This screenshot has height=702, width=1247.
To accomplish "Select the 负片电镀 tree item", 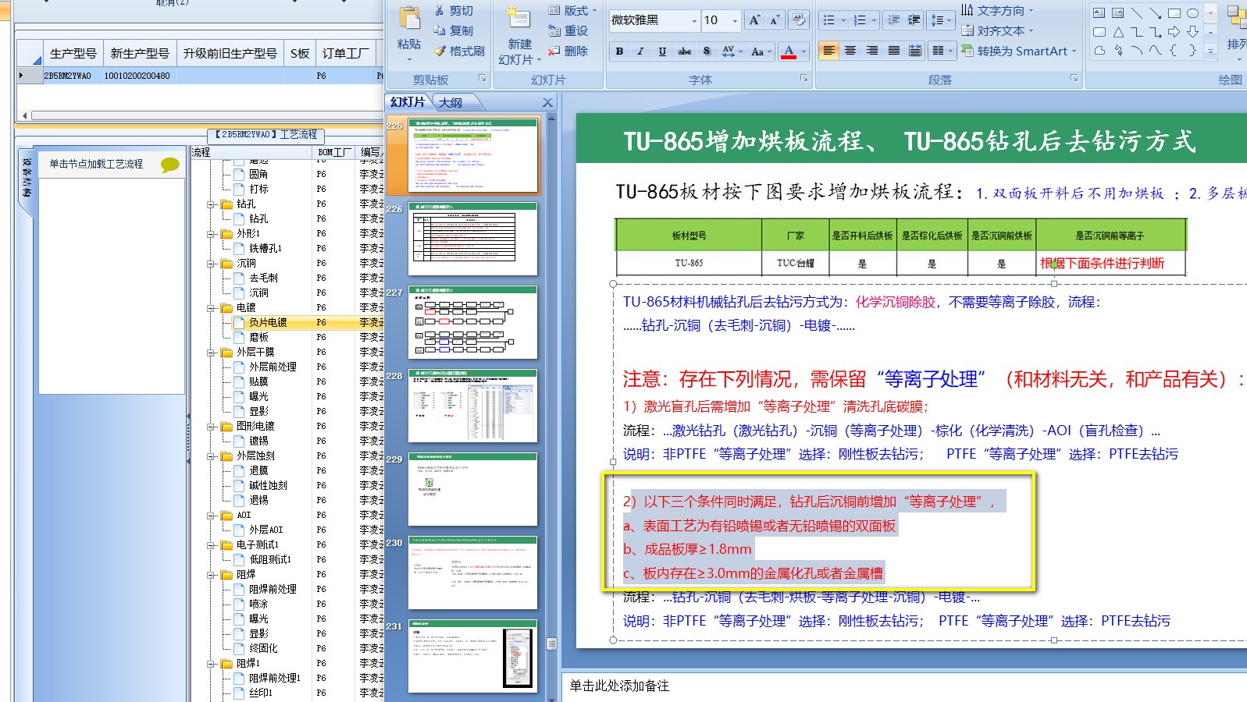I will coord(268,322).
